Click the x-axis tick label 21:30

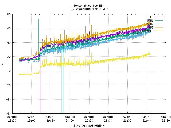(127, 121)
